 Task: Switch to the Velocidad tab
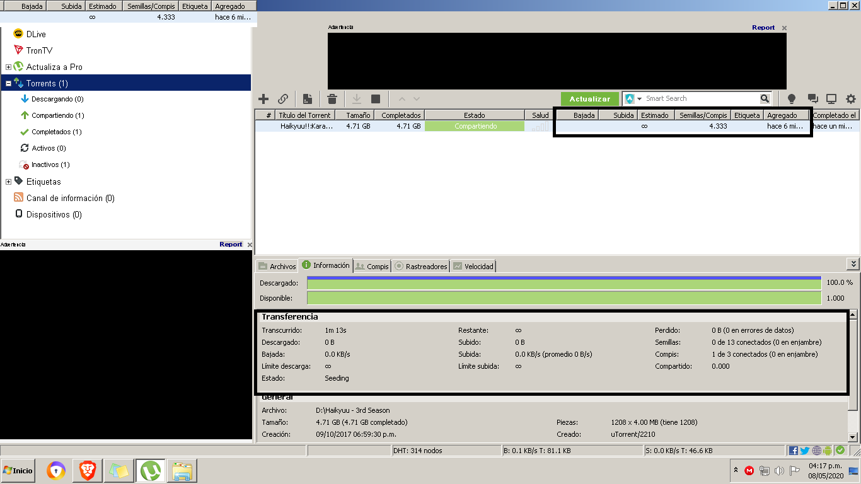(473, 266)
